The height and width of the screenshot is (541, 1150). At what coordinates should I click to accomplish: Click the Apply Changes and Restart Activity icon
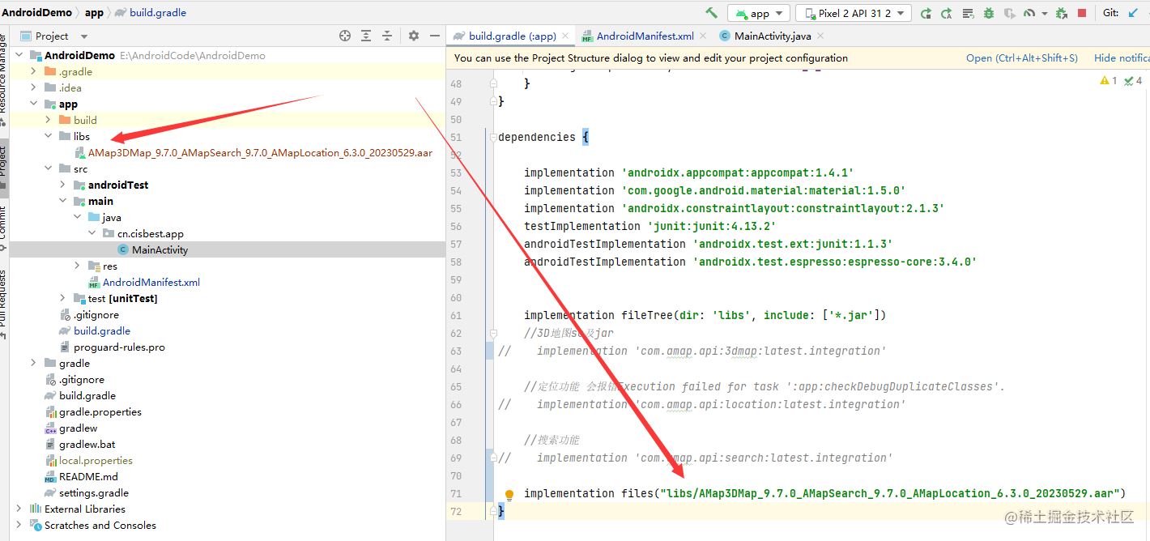tap(926, 13)
